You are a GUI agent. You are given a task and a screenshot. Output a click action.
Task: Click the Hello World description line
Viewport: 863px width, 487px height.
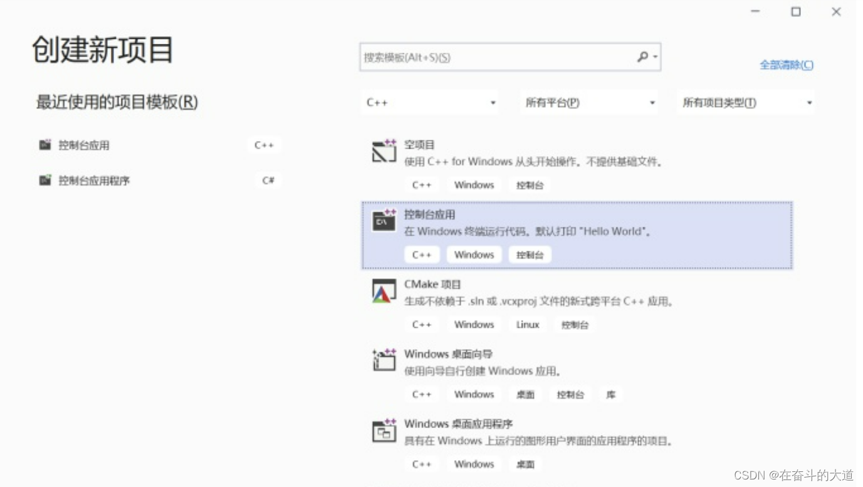tap(528, 231)
